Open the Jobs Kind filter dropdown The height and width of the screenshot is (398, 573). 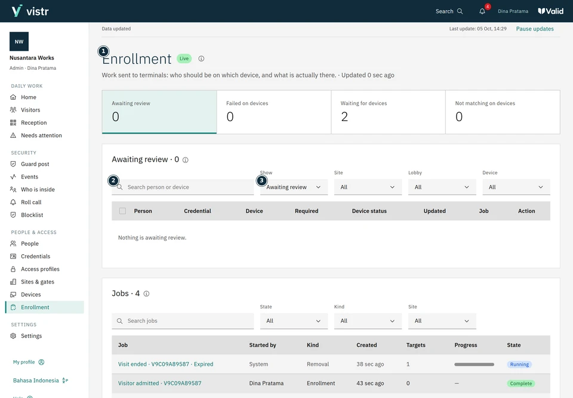(x=368, y=321)
